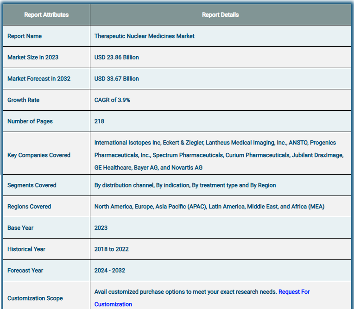Select the 'USD 33.67 Billion' value
Viewport: 354px width, 309px height.
coord(116,79)
